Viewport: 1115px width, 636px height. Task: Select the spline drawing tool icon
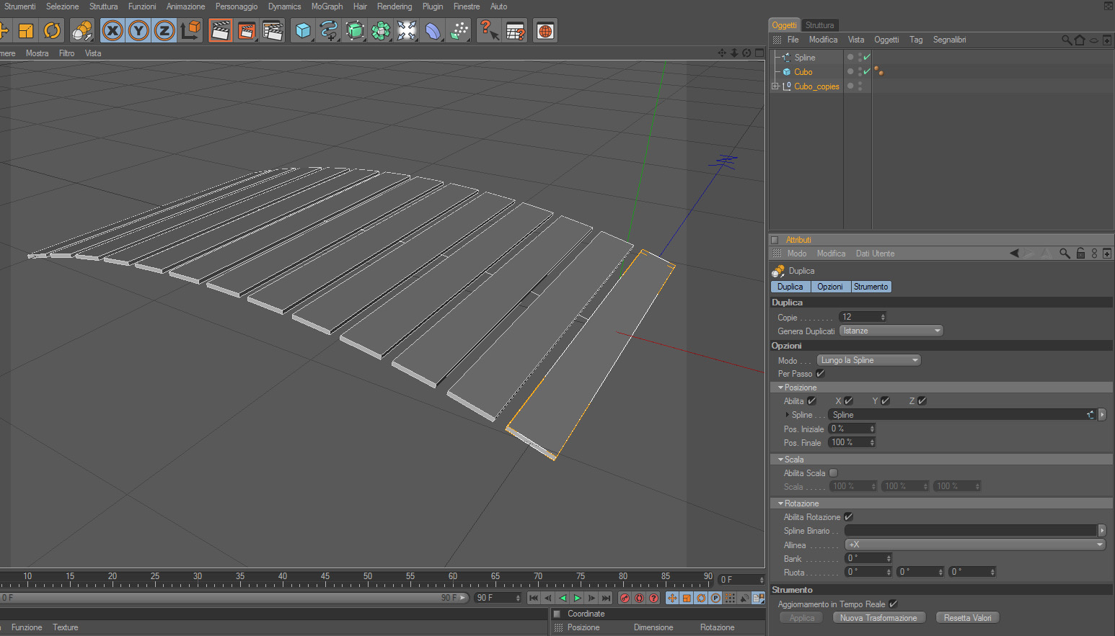point(329,30)
